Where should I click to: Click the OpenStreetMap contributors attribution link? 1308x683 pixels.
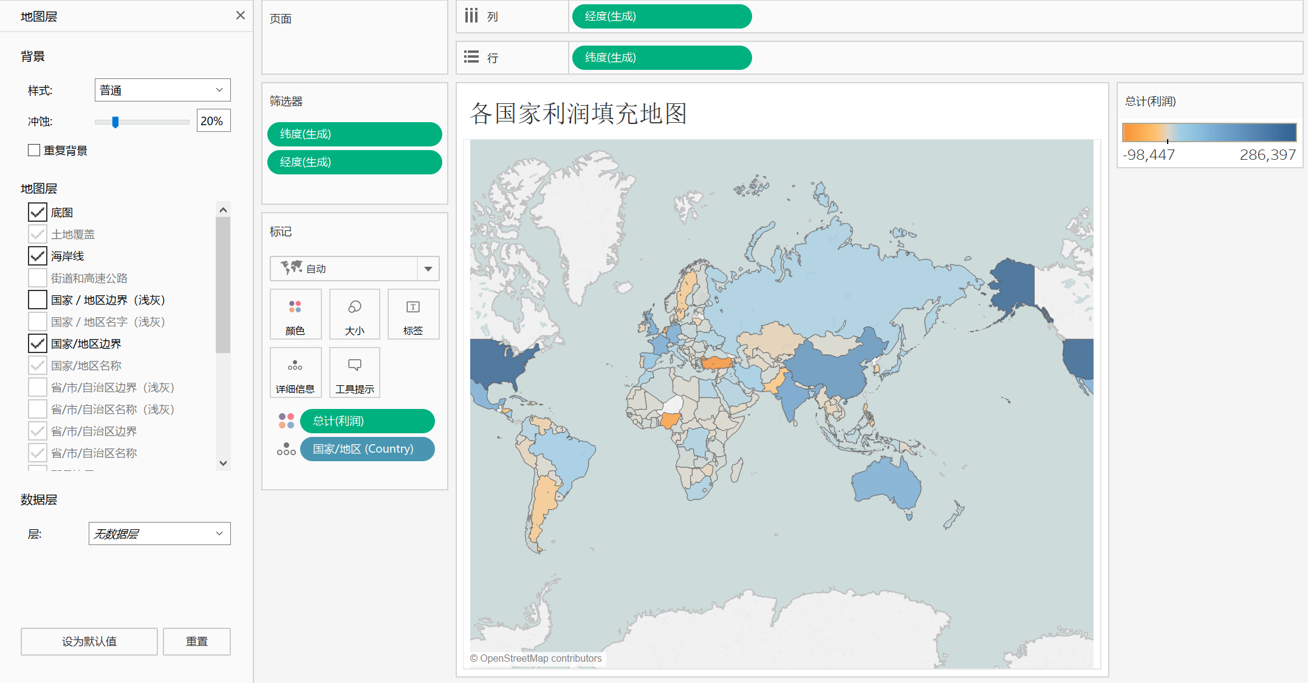536,658
